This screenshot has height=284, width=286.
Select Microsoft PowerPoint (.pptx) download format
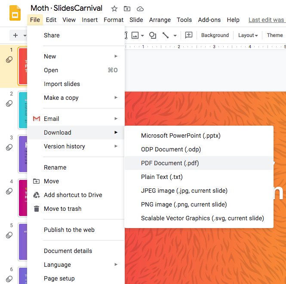(181, 136)
